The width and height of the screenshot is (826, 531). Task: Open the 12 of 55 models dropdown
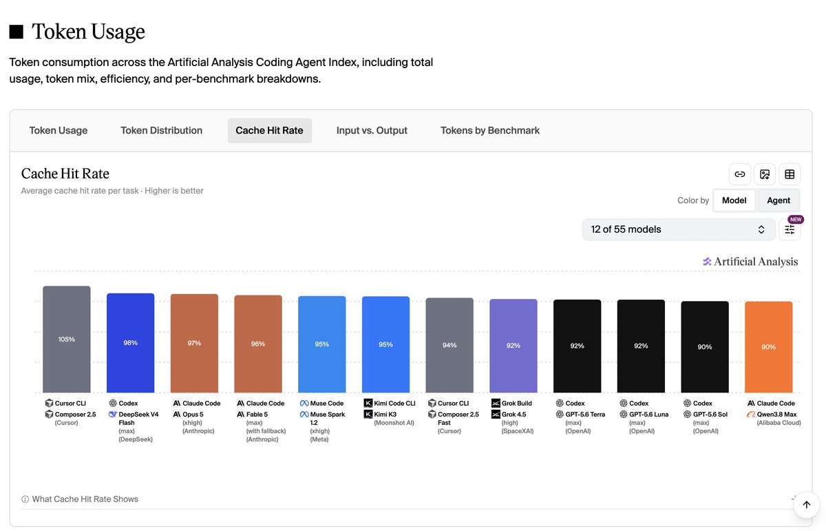[679, 229]
